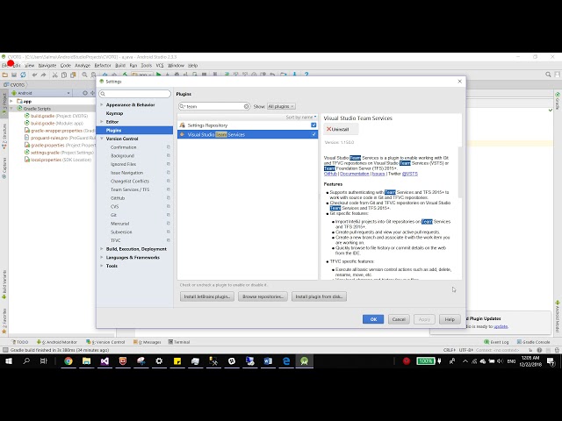Click the Windows Start button

9,361
